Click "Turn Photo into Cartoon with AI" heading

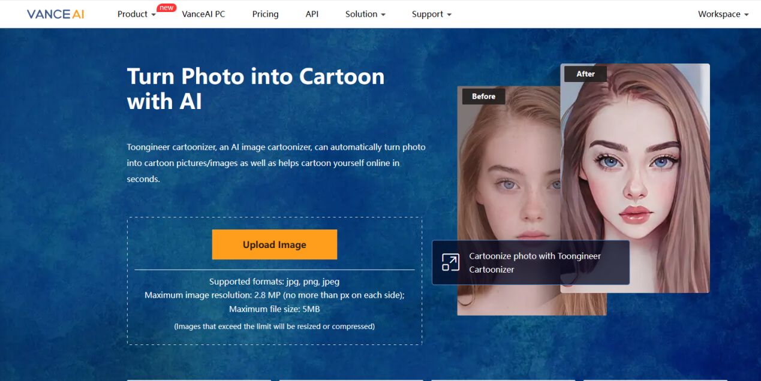256,89
